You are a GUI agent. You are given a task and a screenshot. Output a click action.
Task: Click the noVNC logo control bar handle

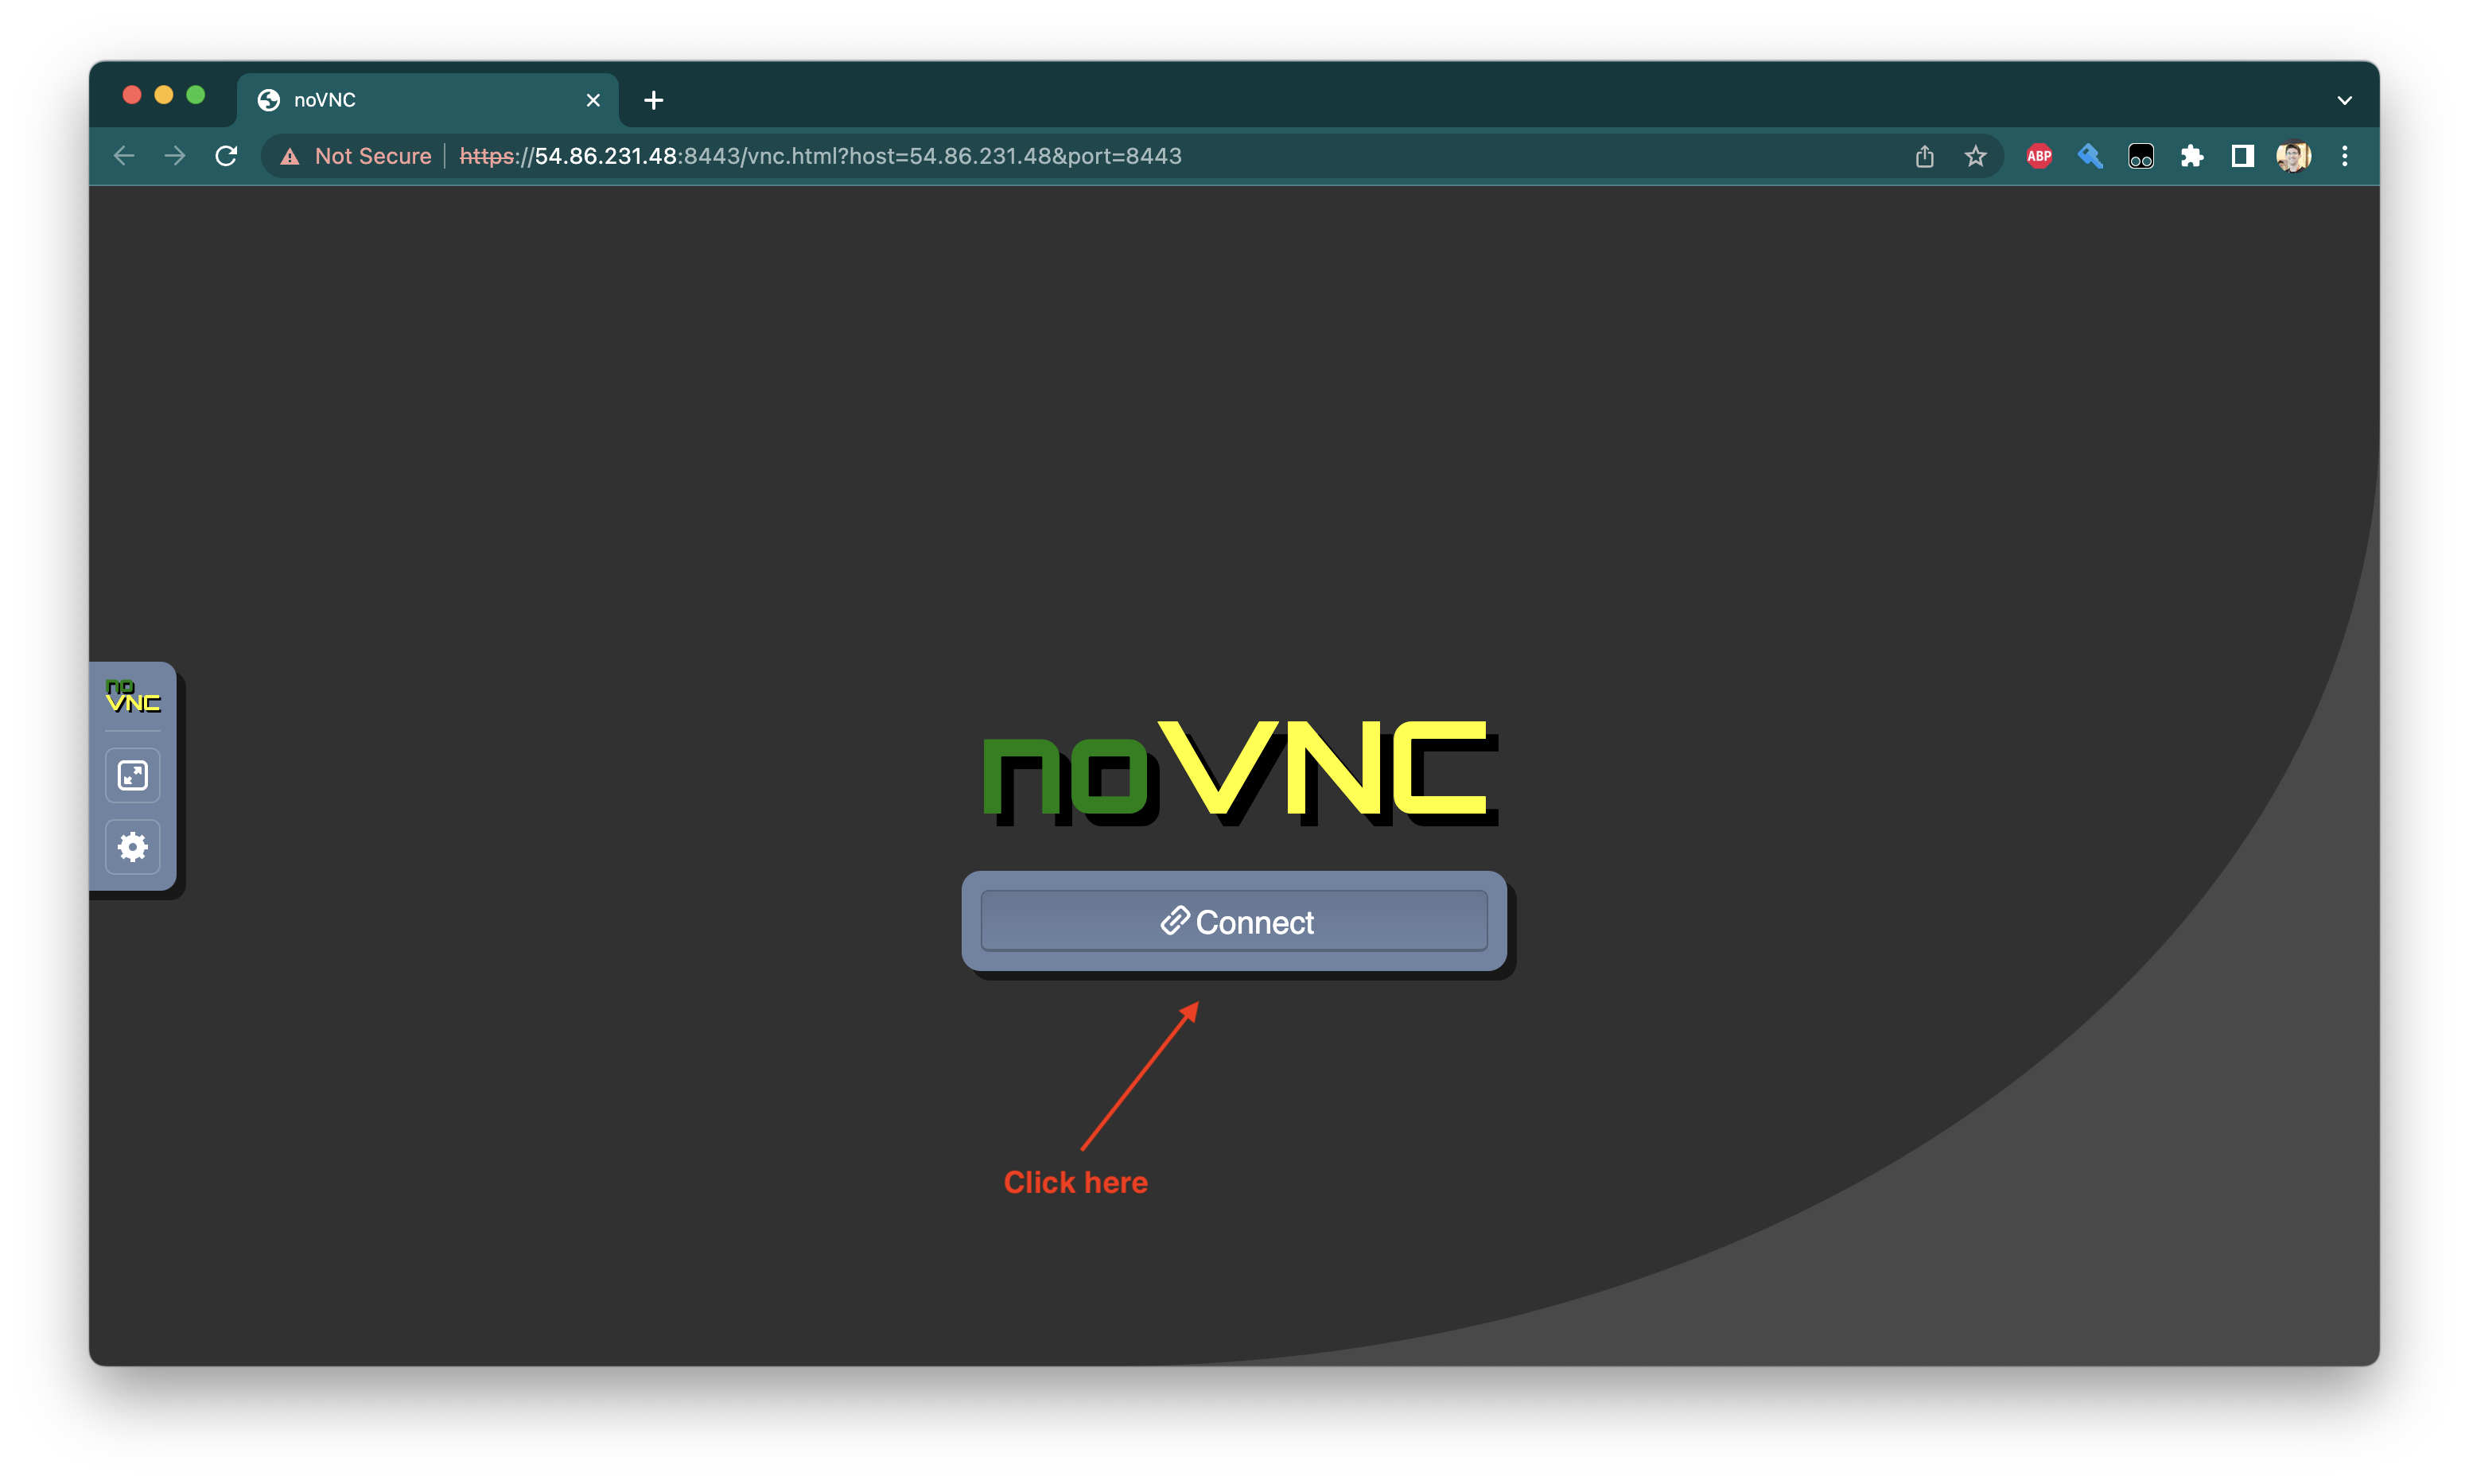pyautogui.click(x=133, y=696)
